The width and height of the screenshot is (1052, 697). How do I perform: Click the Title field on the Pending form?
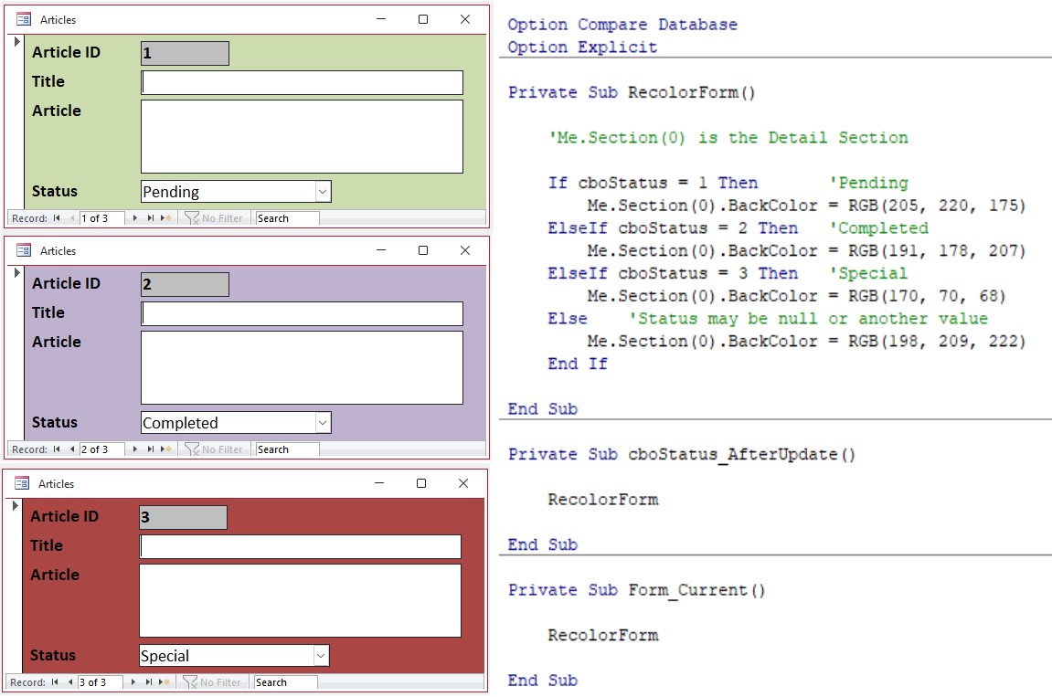coord(302,82)
